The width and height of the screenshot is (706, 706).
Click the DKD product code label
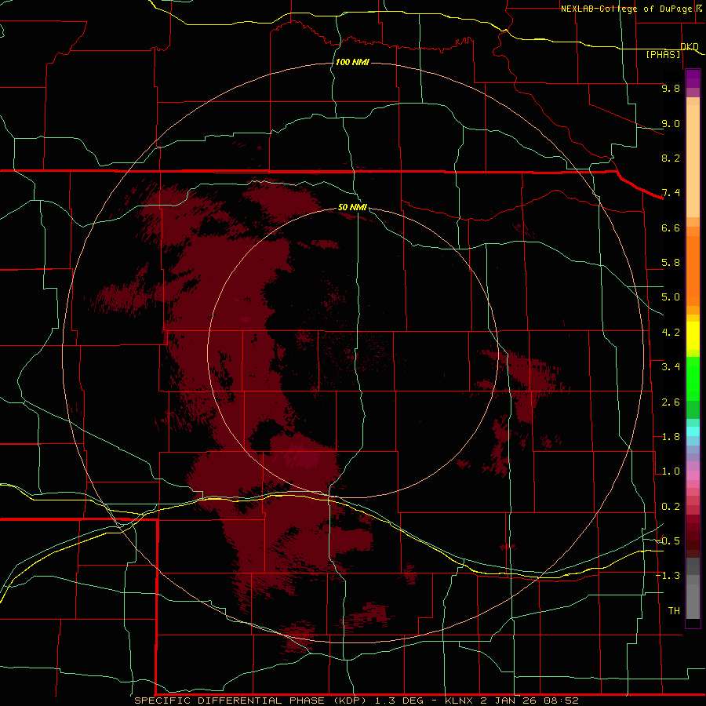click(690, 47)
